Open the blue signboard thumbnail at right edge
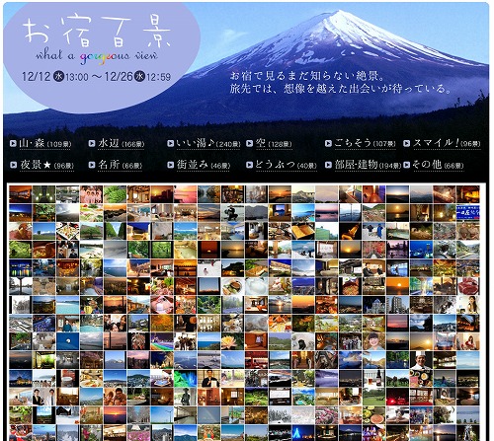This screenshot has width=494, height=441. pos(468,212)
